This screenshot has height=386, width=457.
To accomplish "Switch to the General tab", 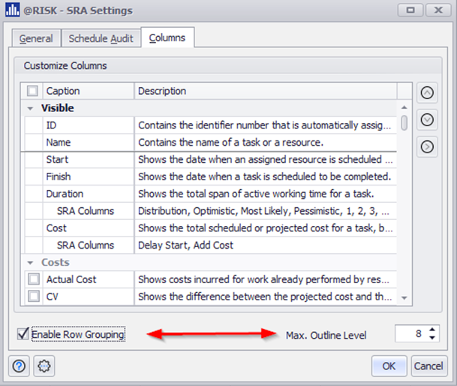I will coord(36,39).
